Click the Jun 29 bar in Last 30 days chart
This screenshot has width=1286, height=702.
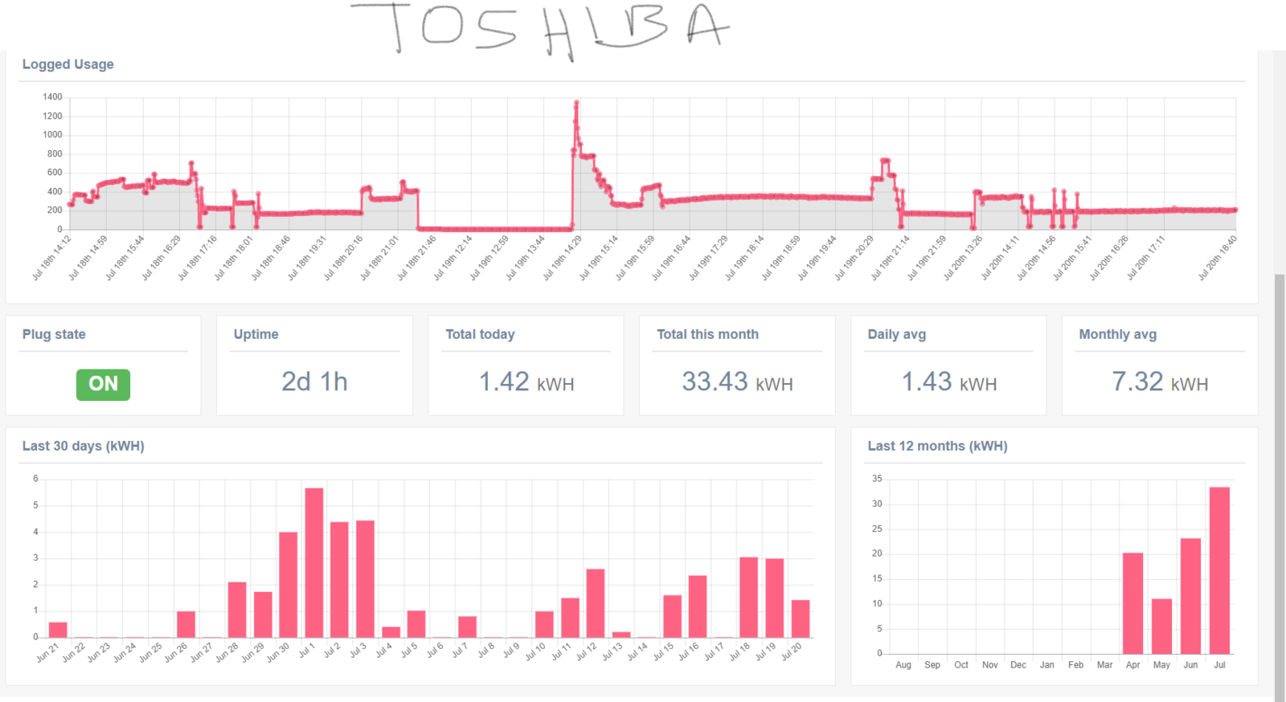coord(263,614)
